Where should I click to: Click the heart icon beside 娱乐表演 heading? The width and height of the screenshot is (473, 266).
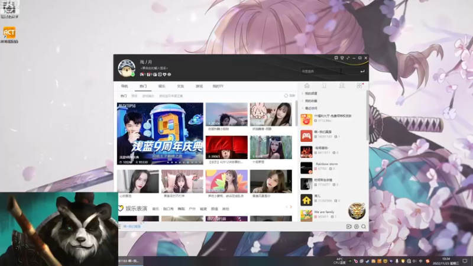(121, 208)
